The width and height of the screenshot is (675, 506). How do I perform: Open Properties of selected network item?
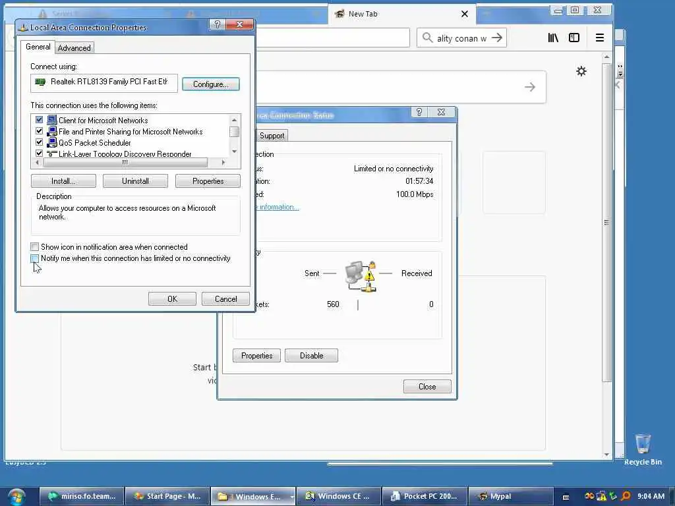[208, 181]
